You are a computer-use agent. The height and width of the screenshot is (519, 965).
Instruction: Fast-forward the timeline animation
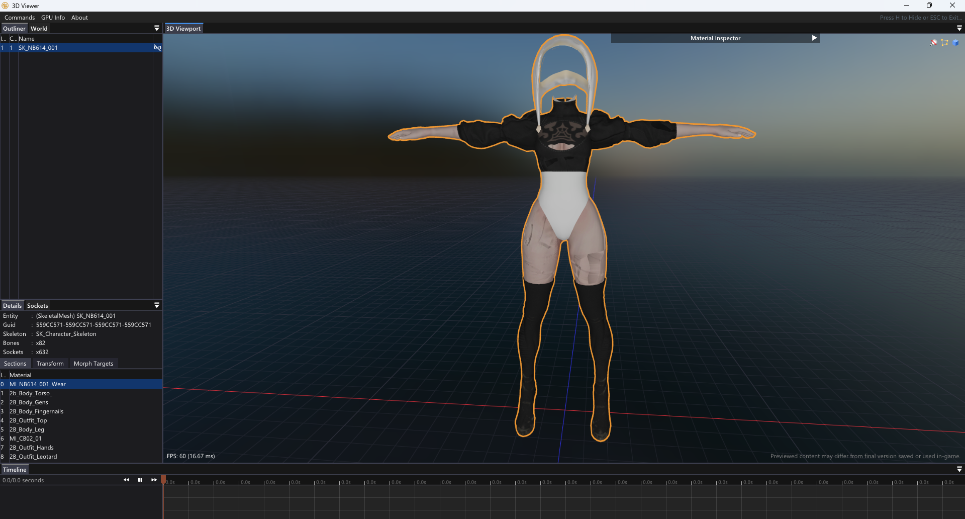(154, 480)
